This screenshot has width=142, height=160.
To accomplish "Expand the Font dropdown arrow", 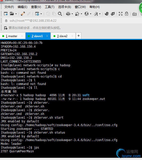I will 100,14.
